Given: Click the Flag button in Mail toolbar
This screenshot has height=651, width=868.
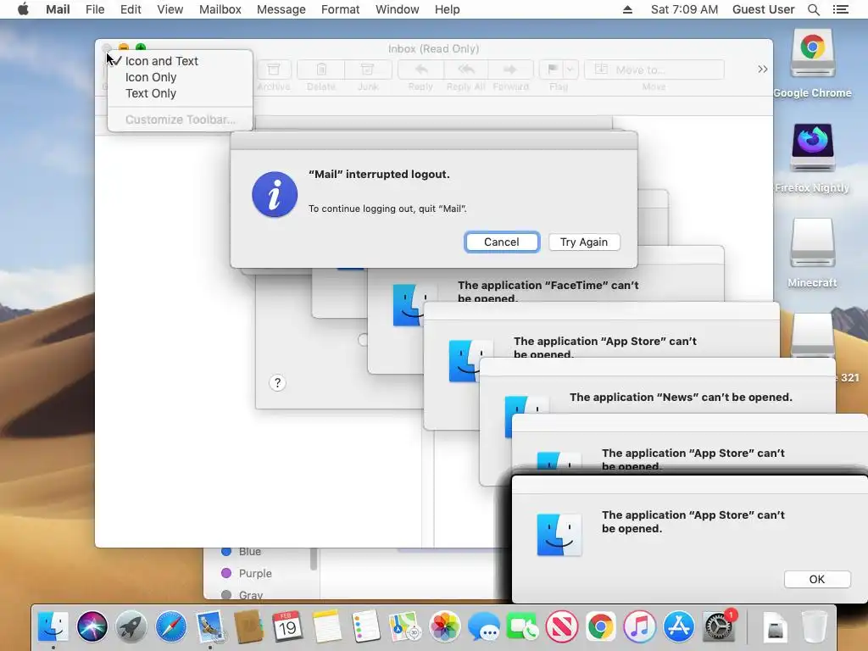Looking at the screenshot, I should (x=552, y=70).
